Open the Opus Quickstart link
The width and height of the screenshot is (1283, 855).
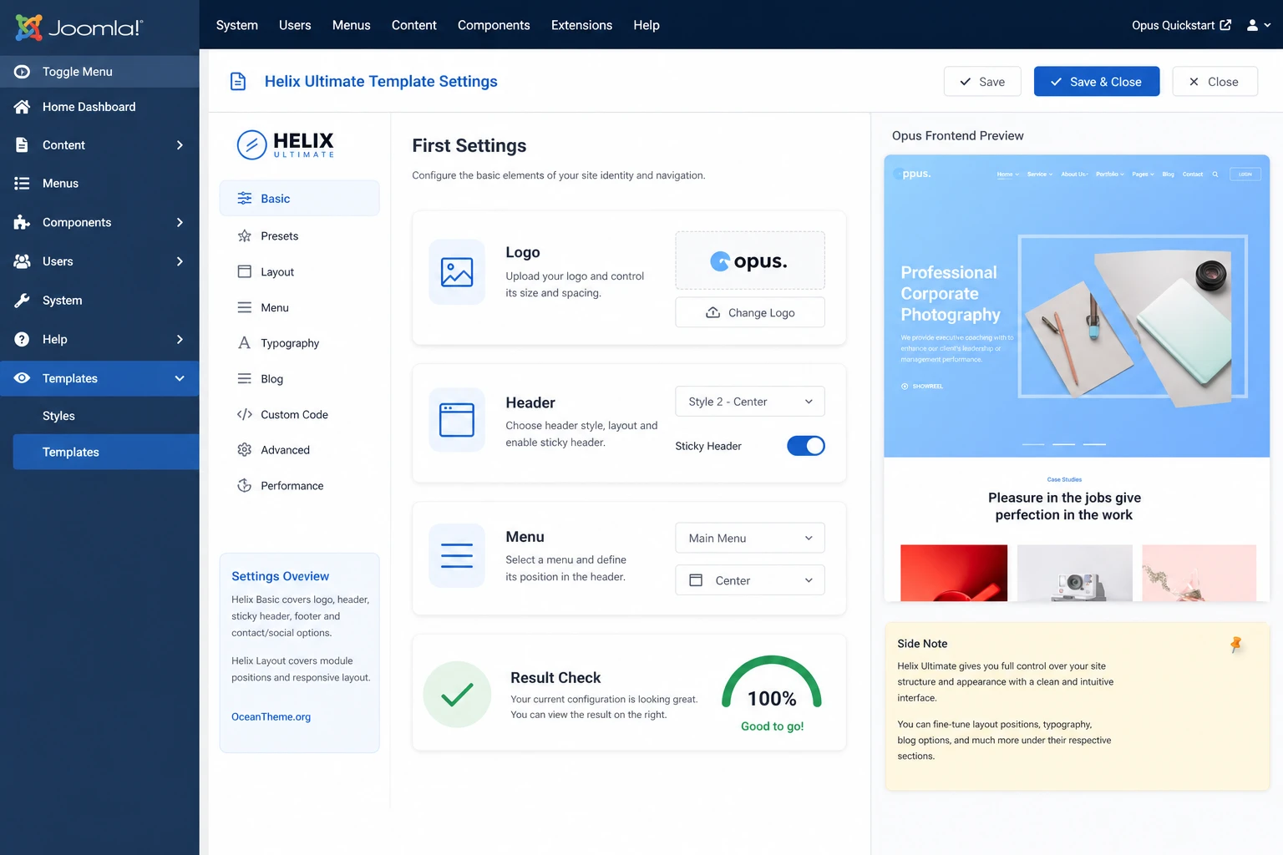(1181, 26)
